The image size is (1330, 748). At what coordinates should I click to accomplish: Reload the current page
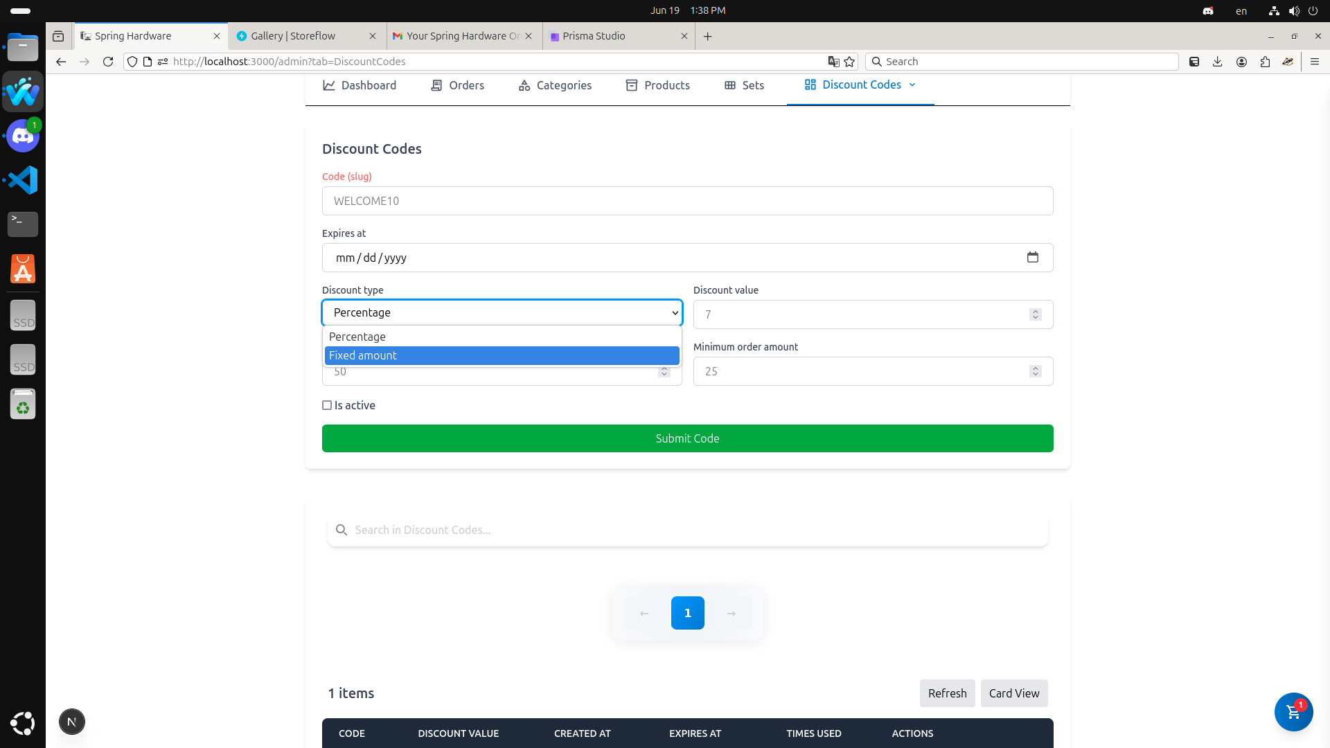point(108,62)
